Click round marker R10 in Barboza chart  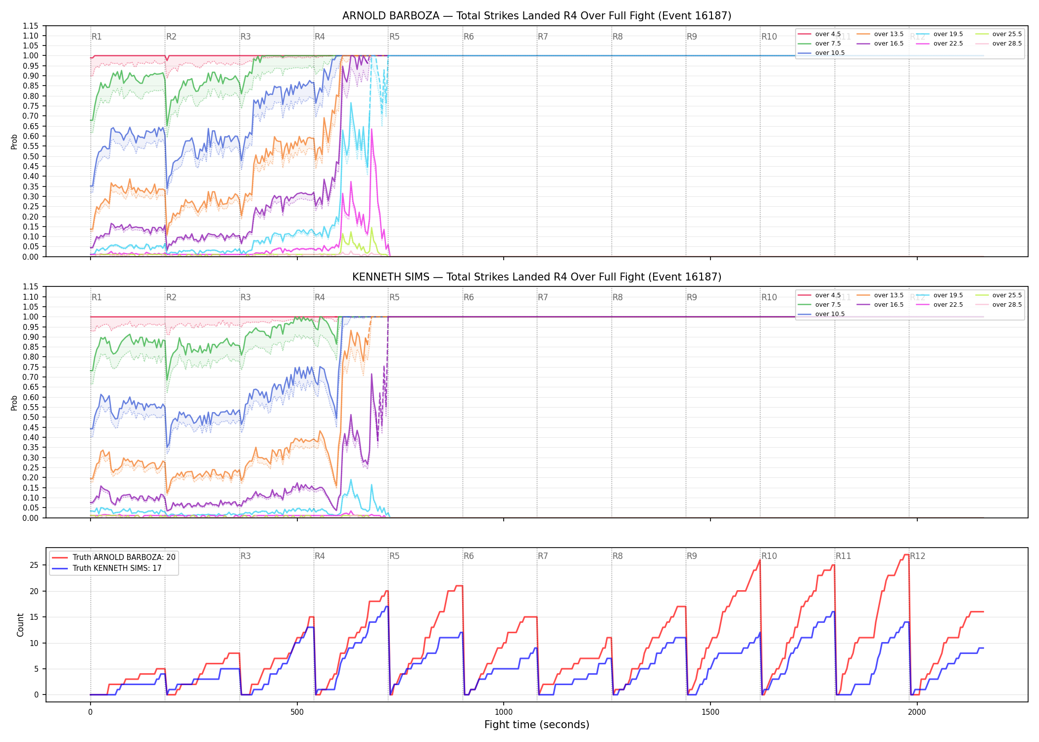[x=769, y=37]
